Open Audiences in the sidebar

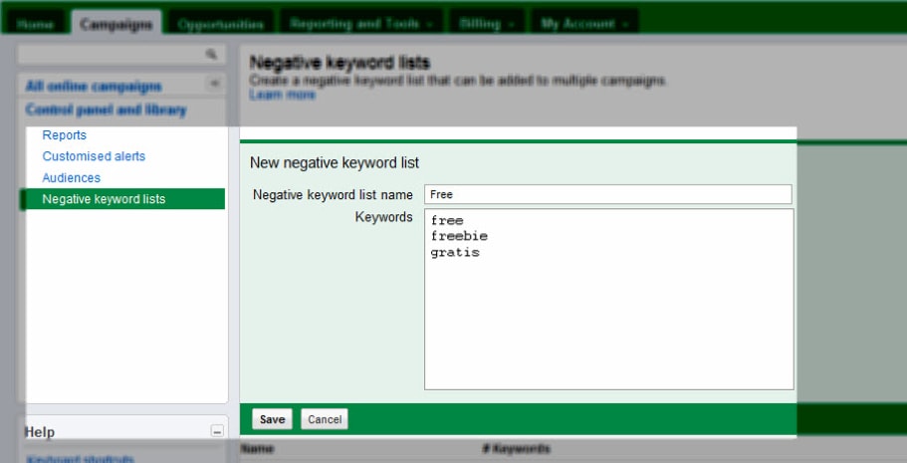(71, 177)
